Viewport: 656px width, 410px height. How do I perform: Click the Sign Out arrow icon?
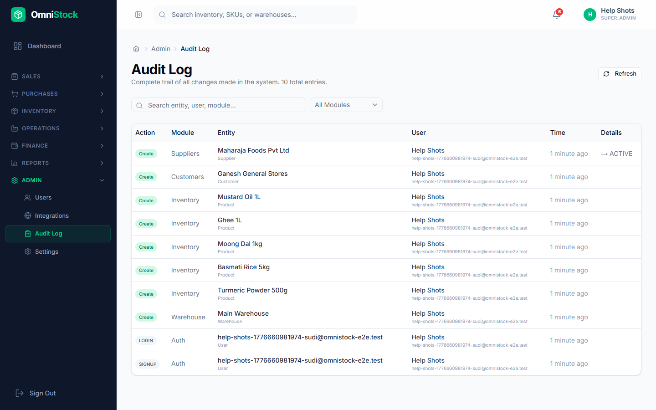(20, 393)
